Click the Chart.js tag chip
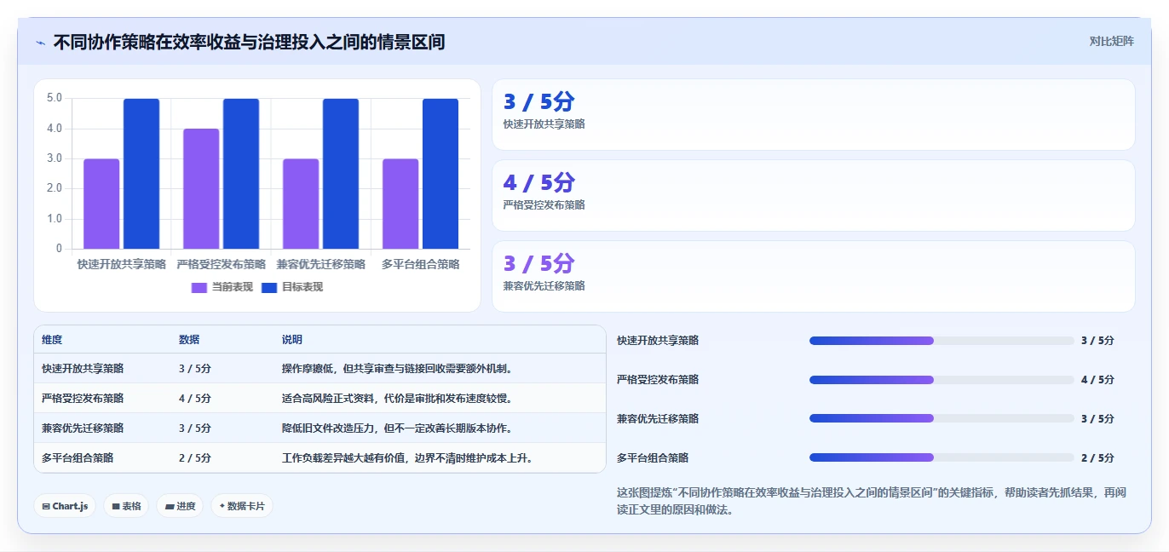Screen dimensions: 1169x552 click(x=66, y=506)
